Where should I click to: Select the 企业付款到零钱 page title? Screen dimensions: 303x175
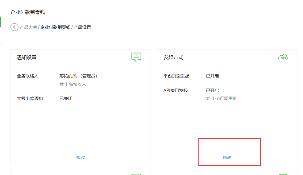(x=28, y=12)
